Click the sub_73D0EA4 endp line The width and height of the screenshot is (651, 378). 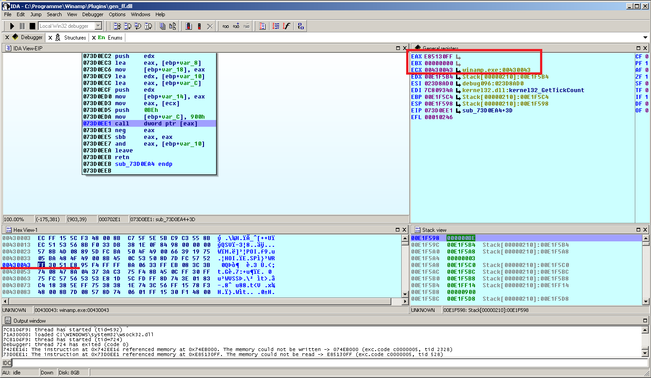144,164
